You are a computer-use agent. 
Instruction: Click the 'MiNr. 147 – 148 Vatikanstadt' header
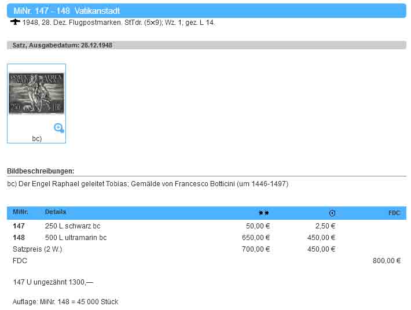pos(67,11)
